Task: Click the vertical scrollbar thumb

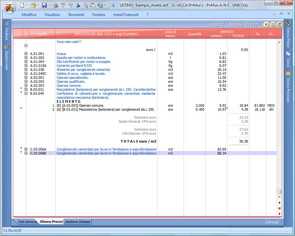Action: (x=279, y=192)
